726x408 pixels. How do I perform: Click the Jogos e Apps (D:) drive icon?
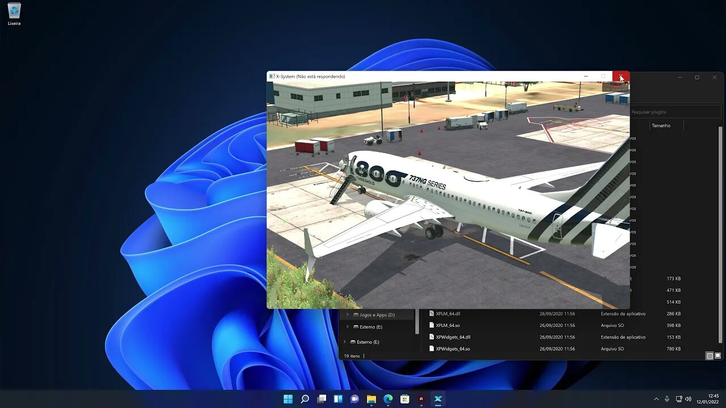[x=356, y=314]
